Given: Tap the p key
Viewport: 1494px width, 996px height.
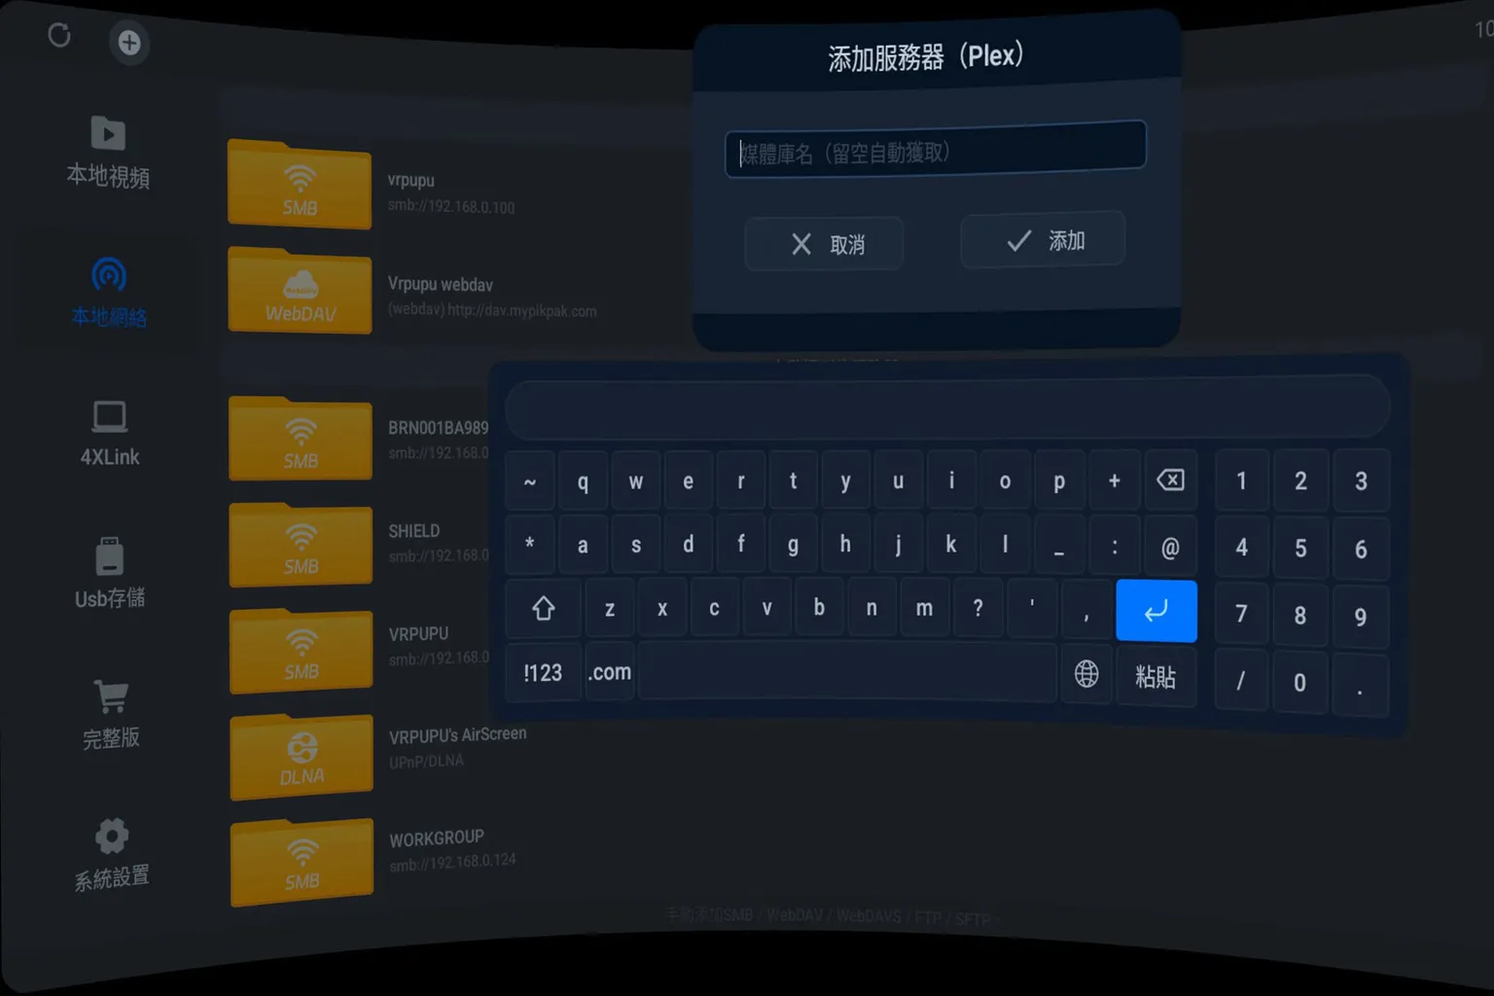Looking at the screenshot, I should (1059, 480).
